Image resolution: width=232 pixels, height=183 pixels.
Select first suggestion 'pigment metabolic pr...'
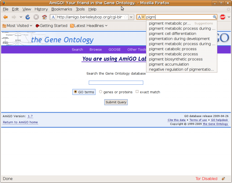pos(182,23)
